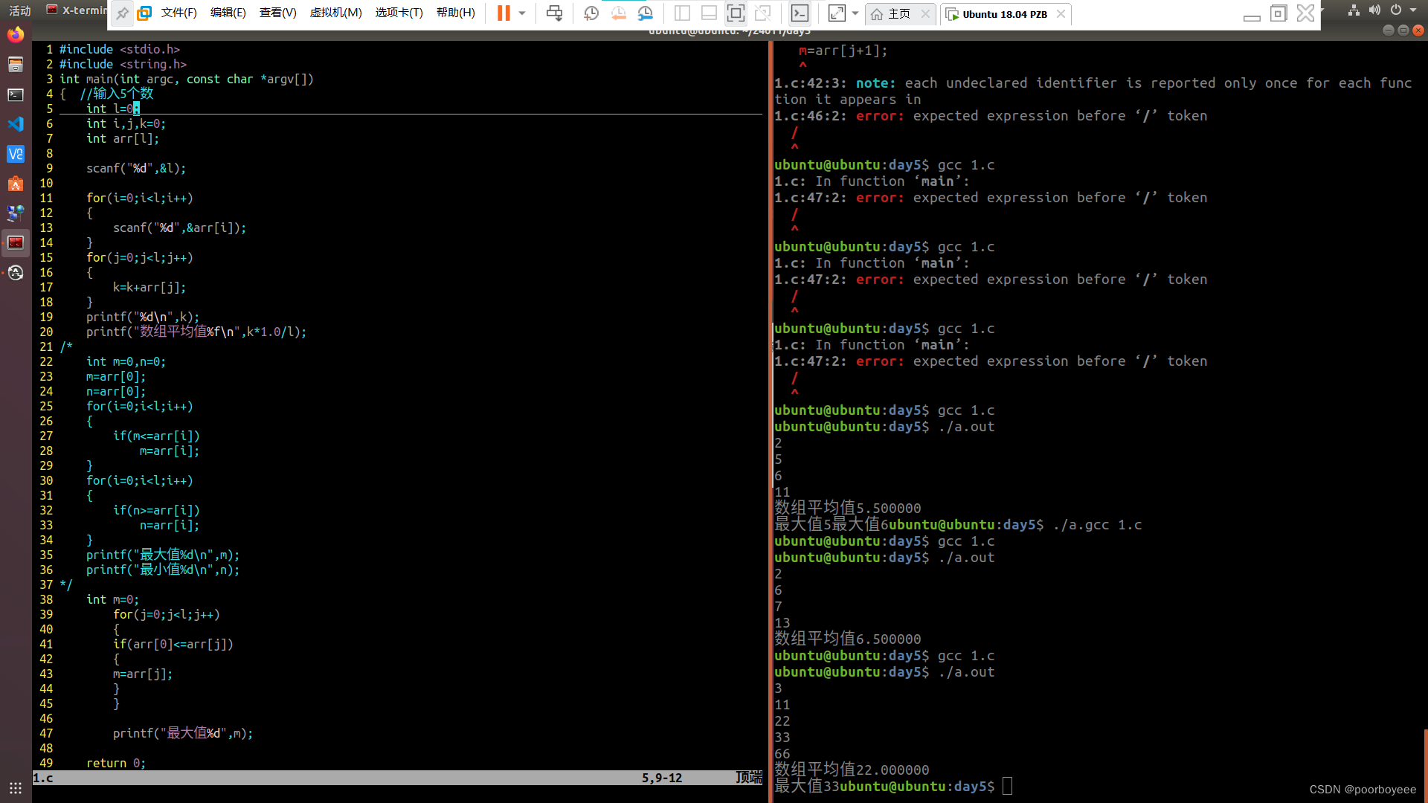The height and width of the screenshot is (803, 1428).
Task: Launch Firefox from the Ubuntu dock
Action: pos(16,35)
